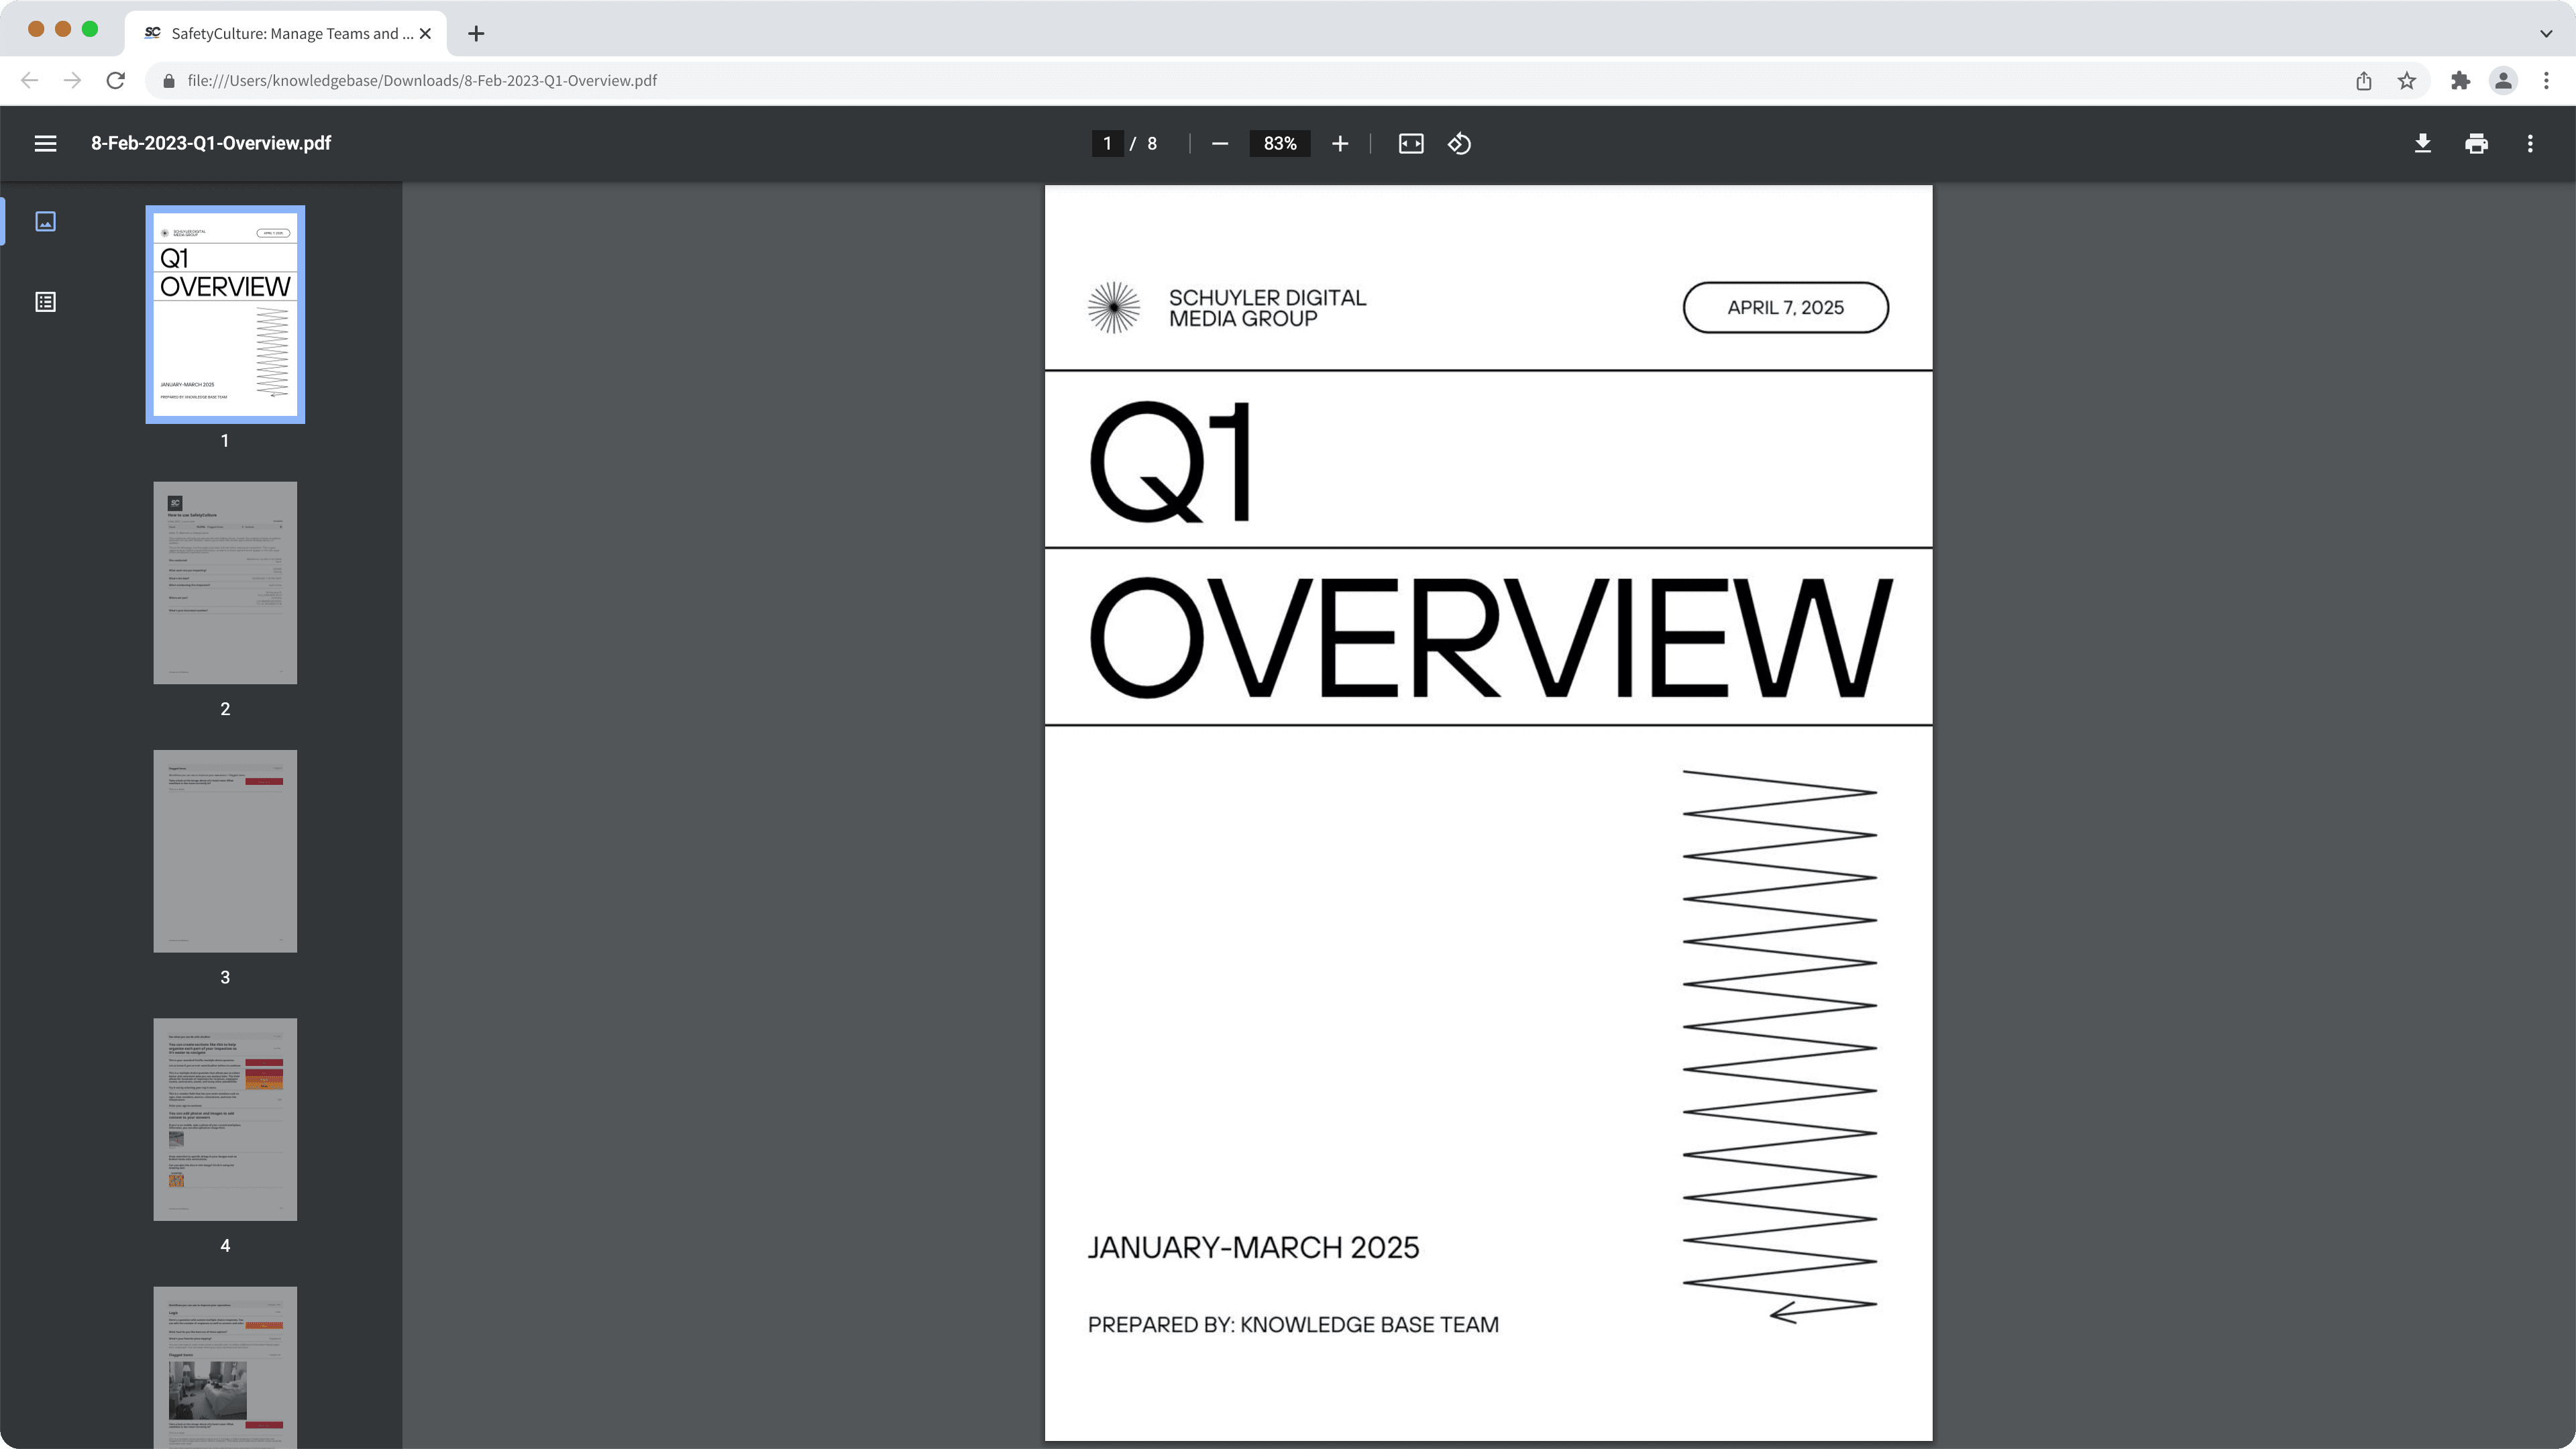The image size is (2576, 1449).
Task: Reload the current page
Action: pyautogui.click(x=116, y=81)
